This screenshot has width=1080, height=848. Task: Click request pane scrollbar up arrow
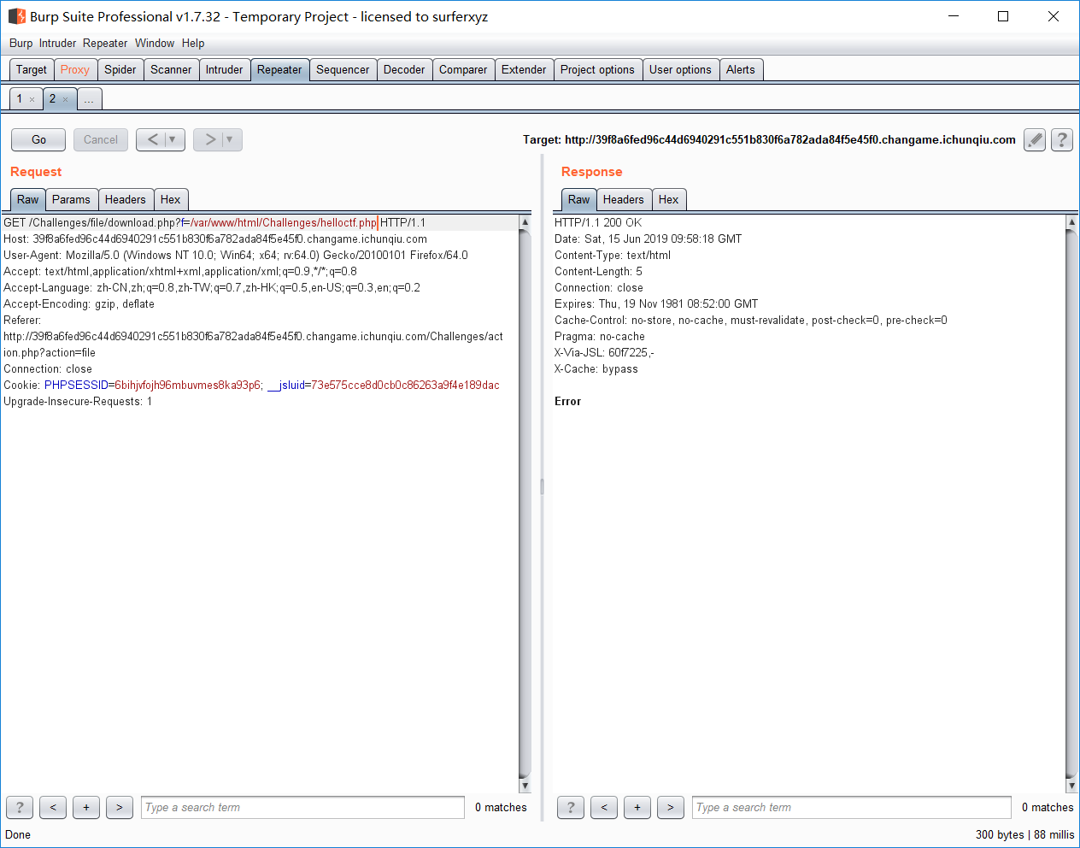click(525, 221)
